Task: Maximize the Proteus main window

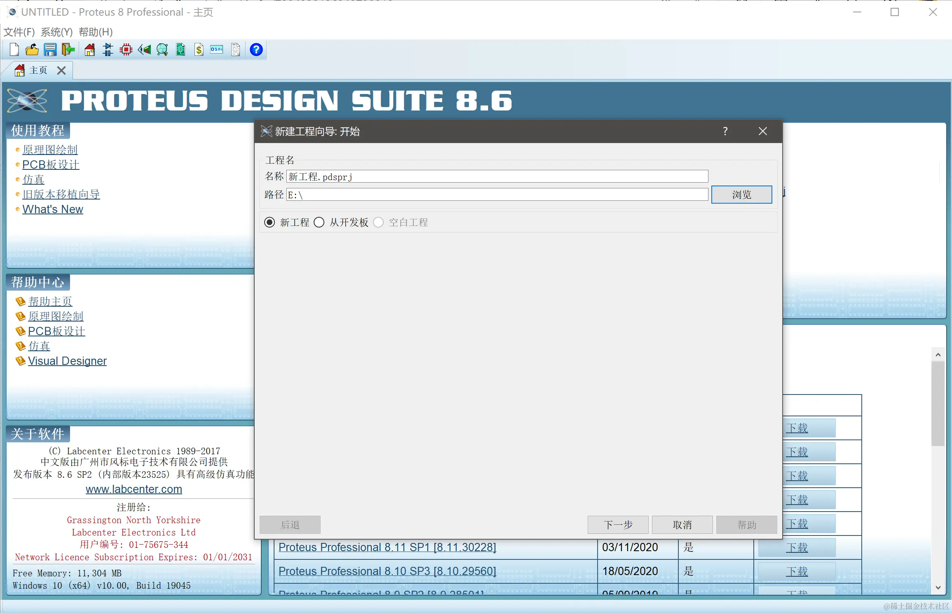Action: 895,12
